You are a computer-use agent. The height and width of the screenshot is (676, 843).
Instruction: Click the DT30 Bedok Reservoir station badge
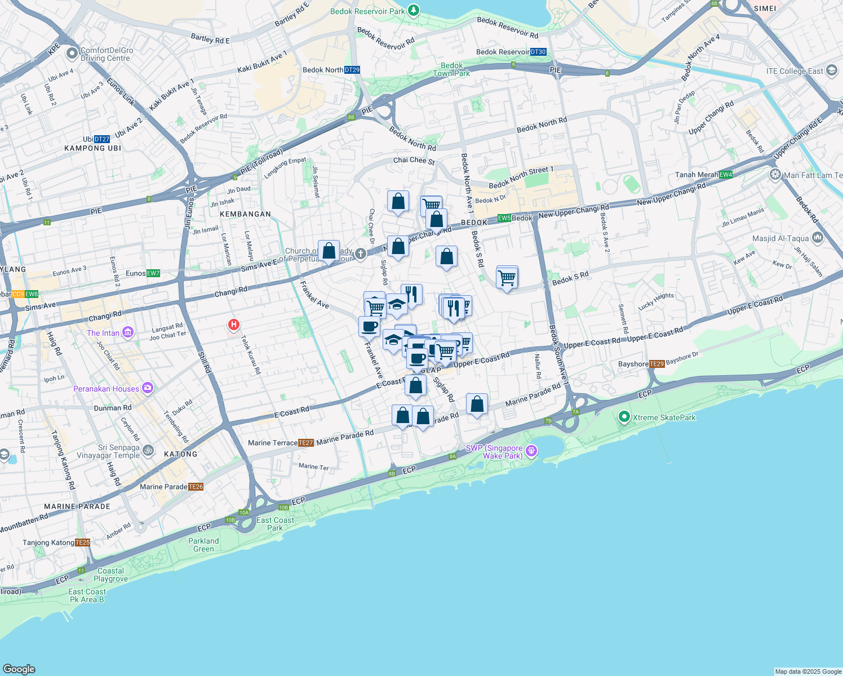538,51
